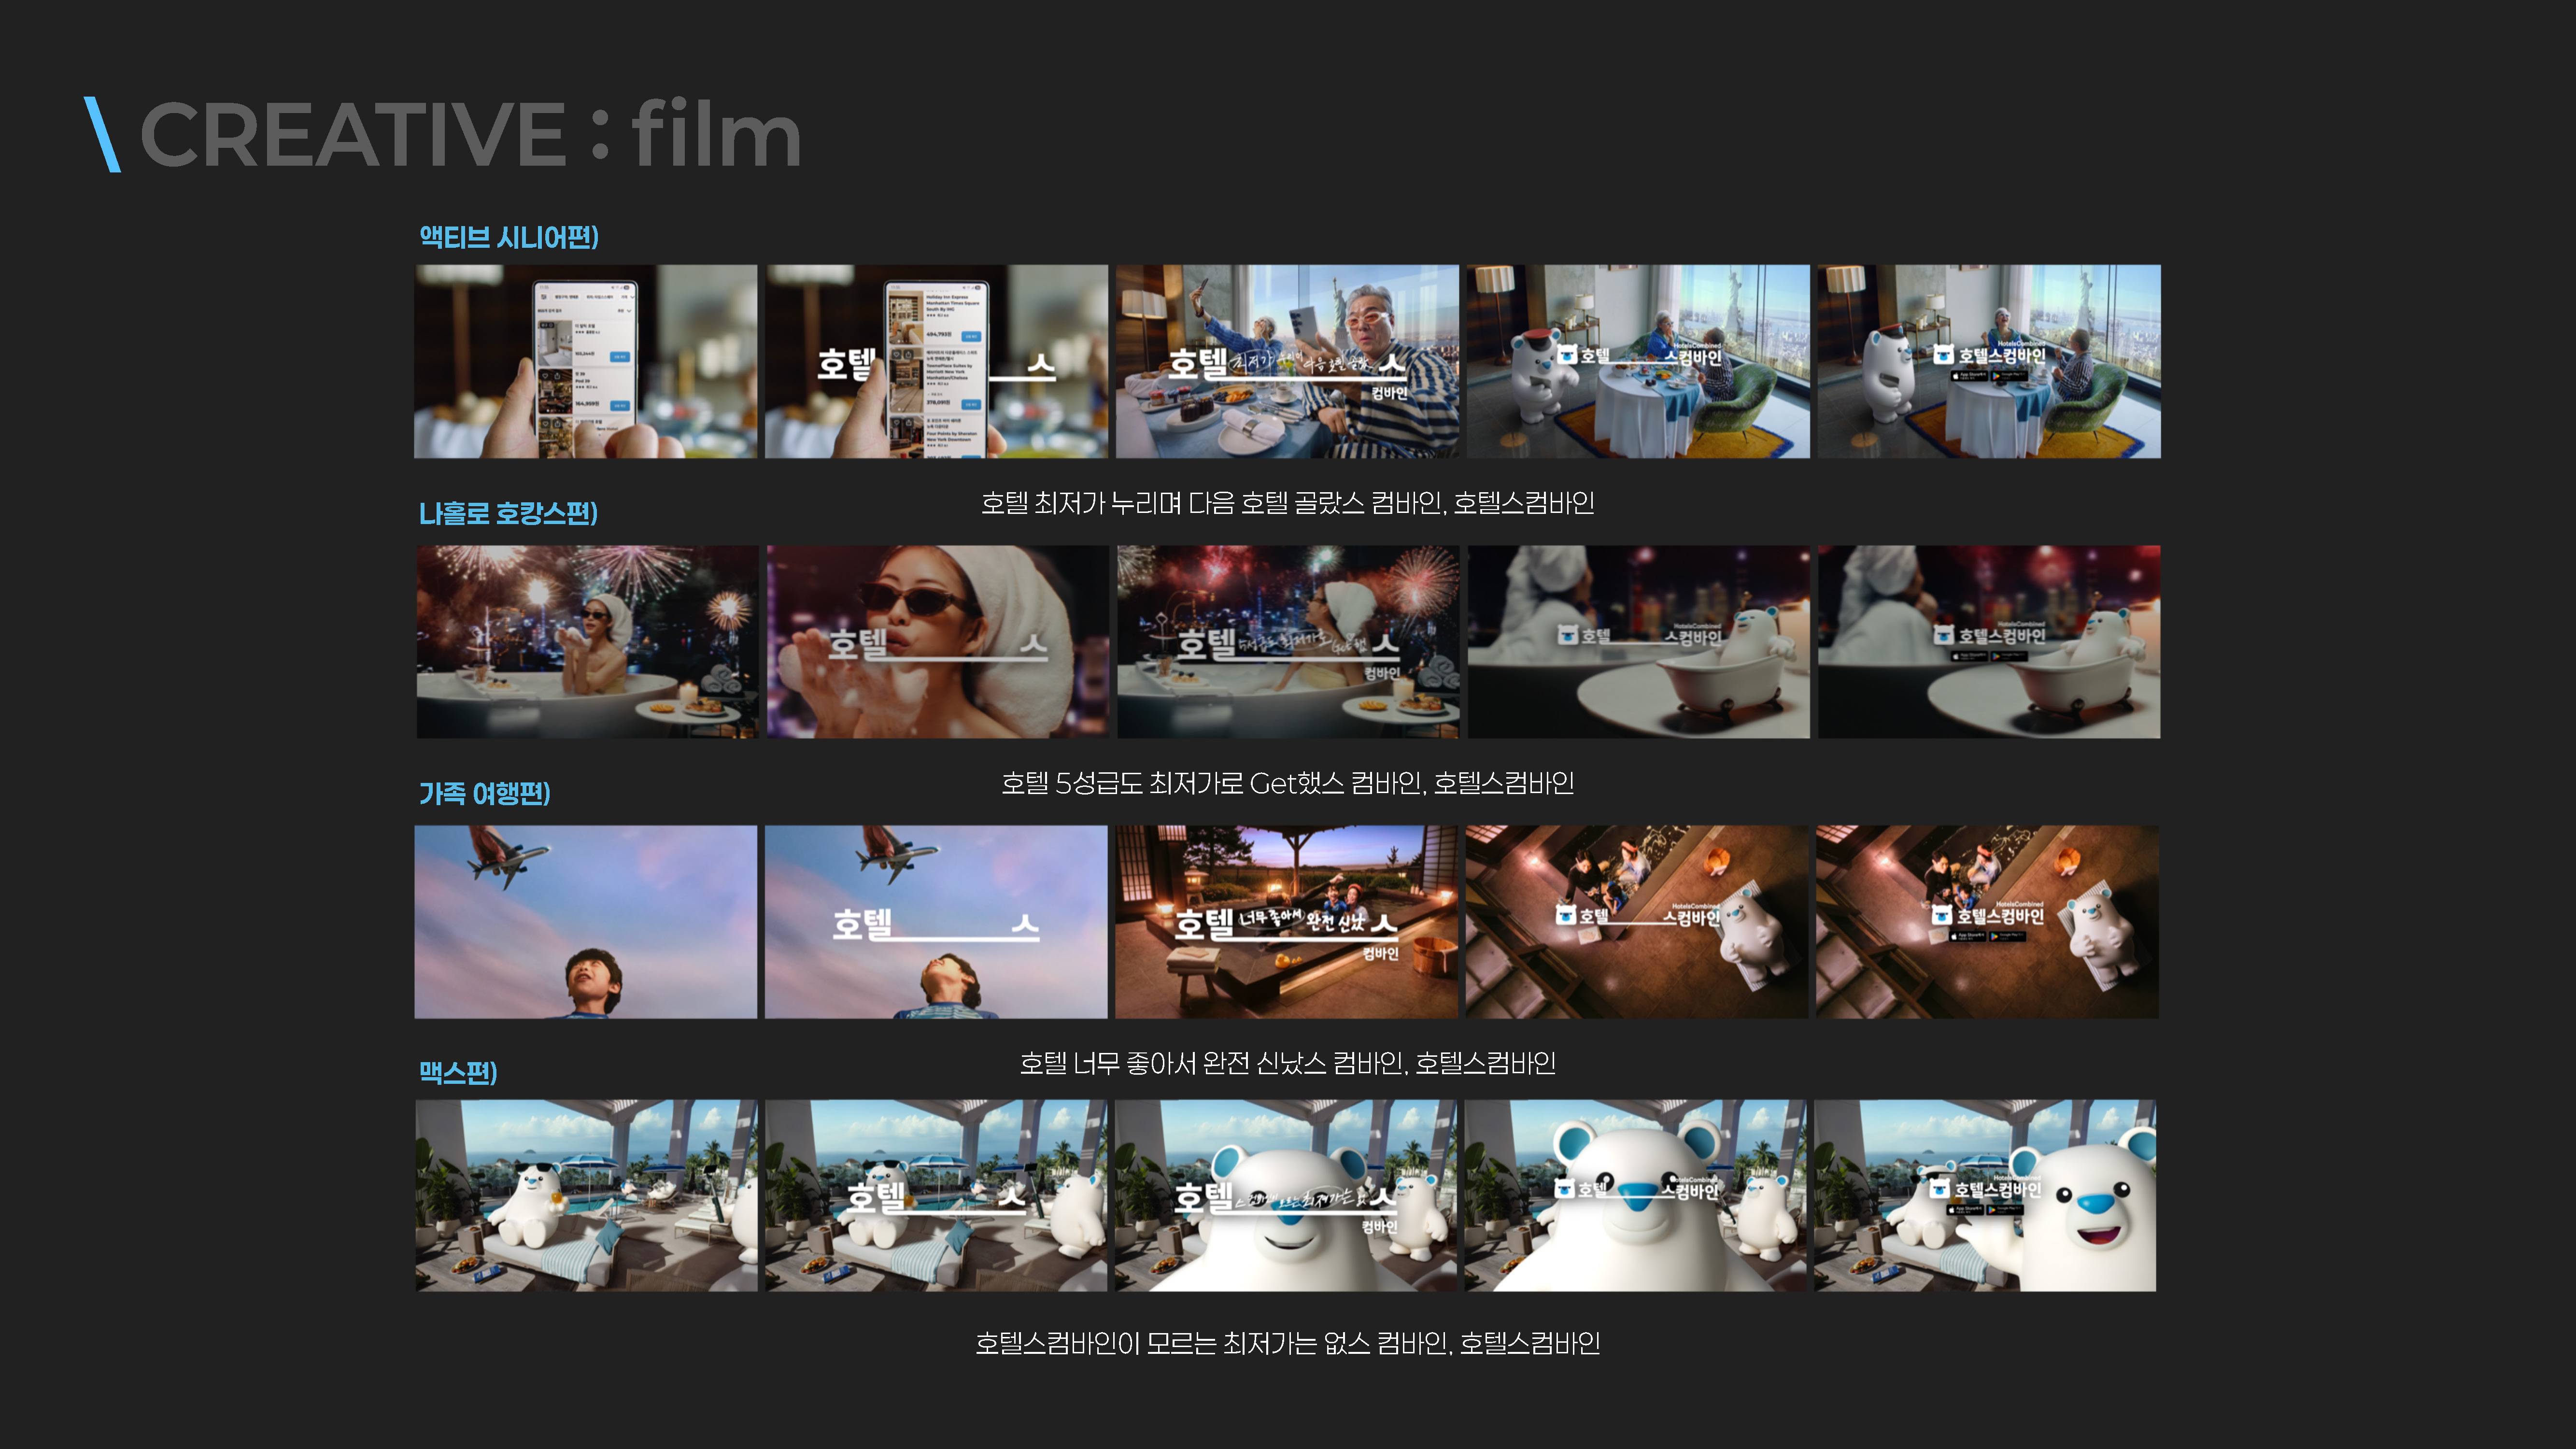Open winking bear close-up last thumbnail
Screen dimensions: 2576x1449
(x=1985, y=1195)
